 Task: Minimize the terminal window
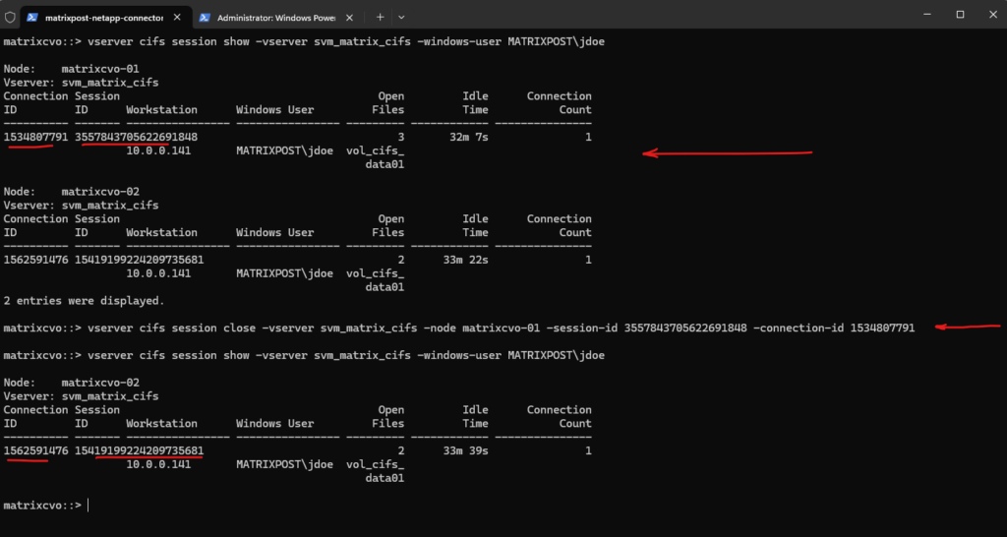click(915, 15)
